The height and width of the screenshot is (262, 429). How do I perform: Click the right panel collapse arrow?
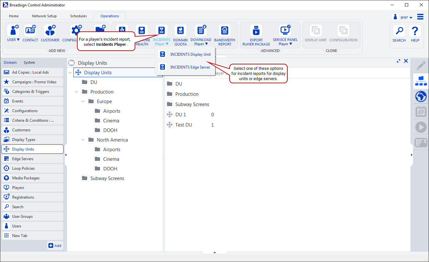(412, 155)
